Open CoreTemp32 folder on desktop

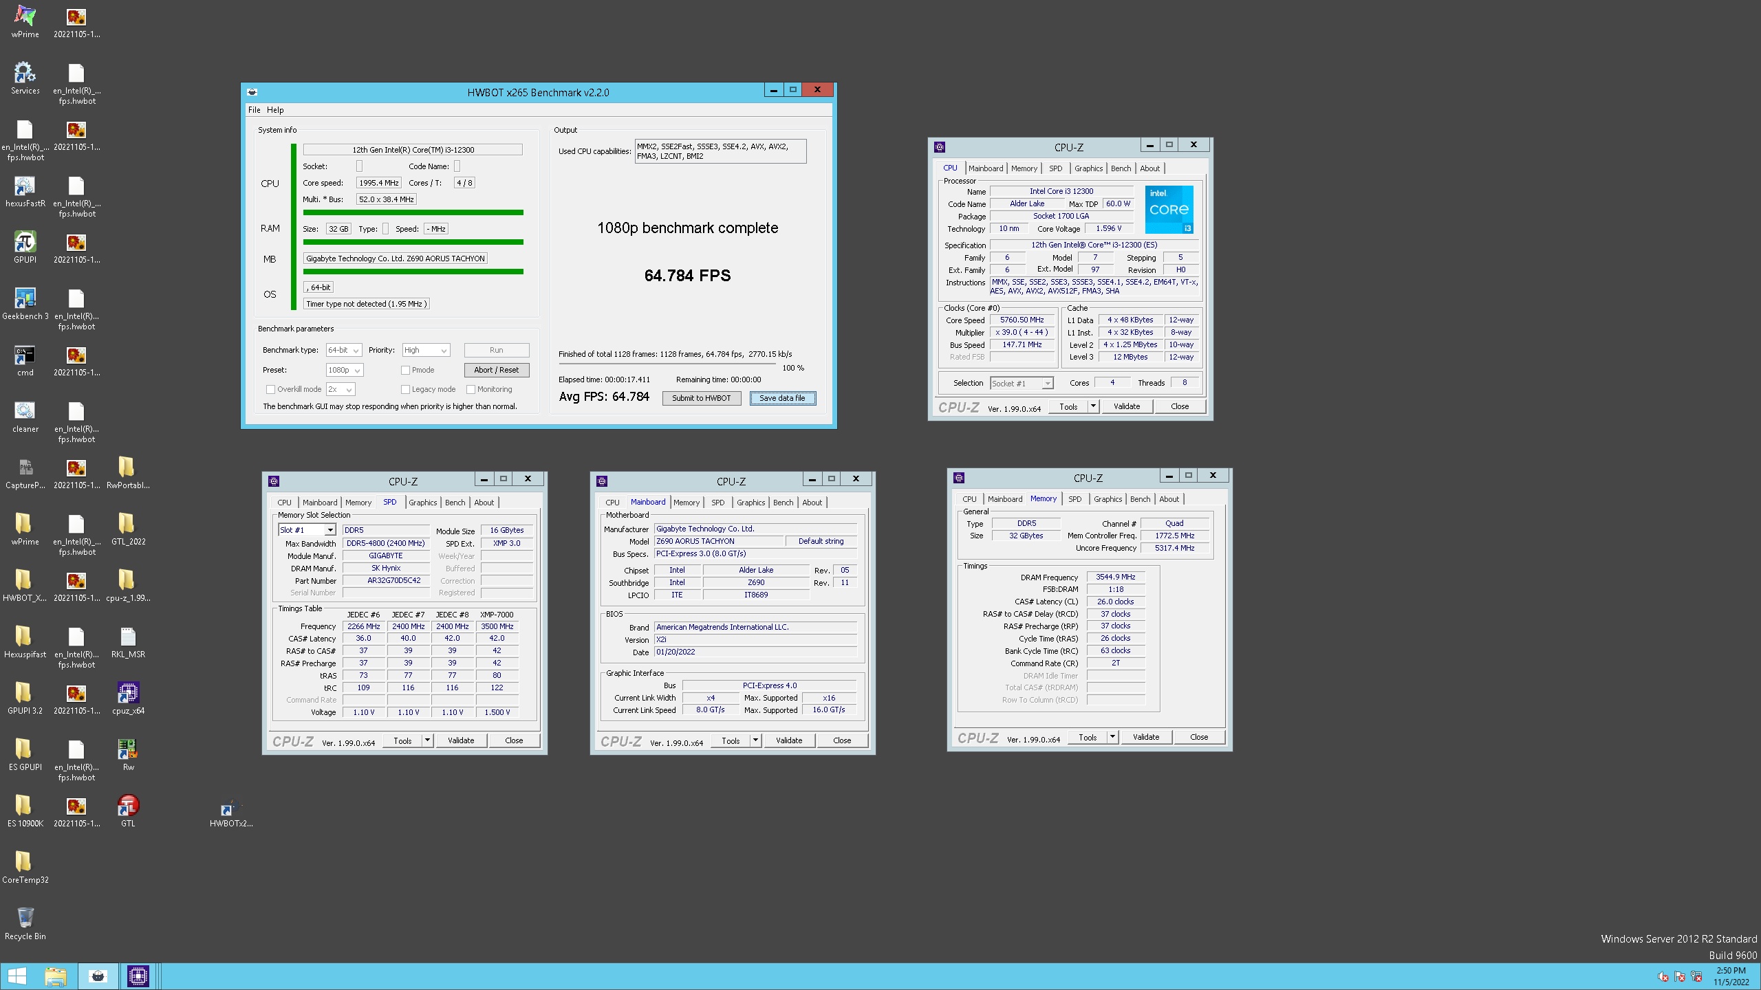(x=25, y=868)
